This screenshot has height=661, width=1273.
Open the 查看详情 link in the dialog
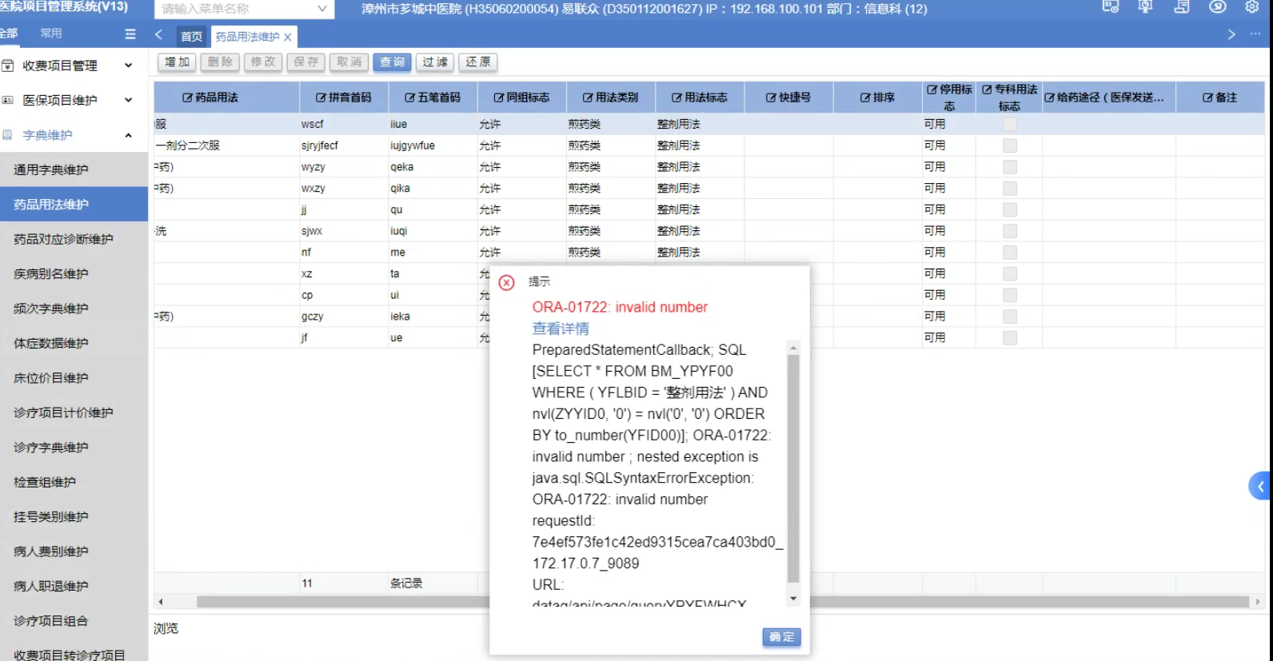[x=561, y=329]
